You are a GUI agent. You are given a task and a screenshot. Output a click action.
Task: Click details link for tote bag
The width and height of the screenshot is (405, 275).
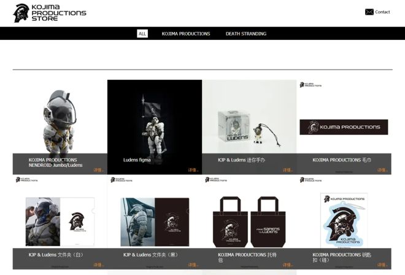point(288,265)
